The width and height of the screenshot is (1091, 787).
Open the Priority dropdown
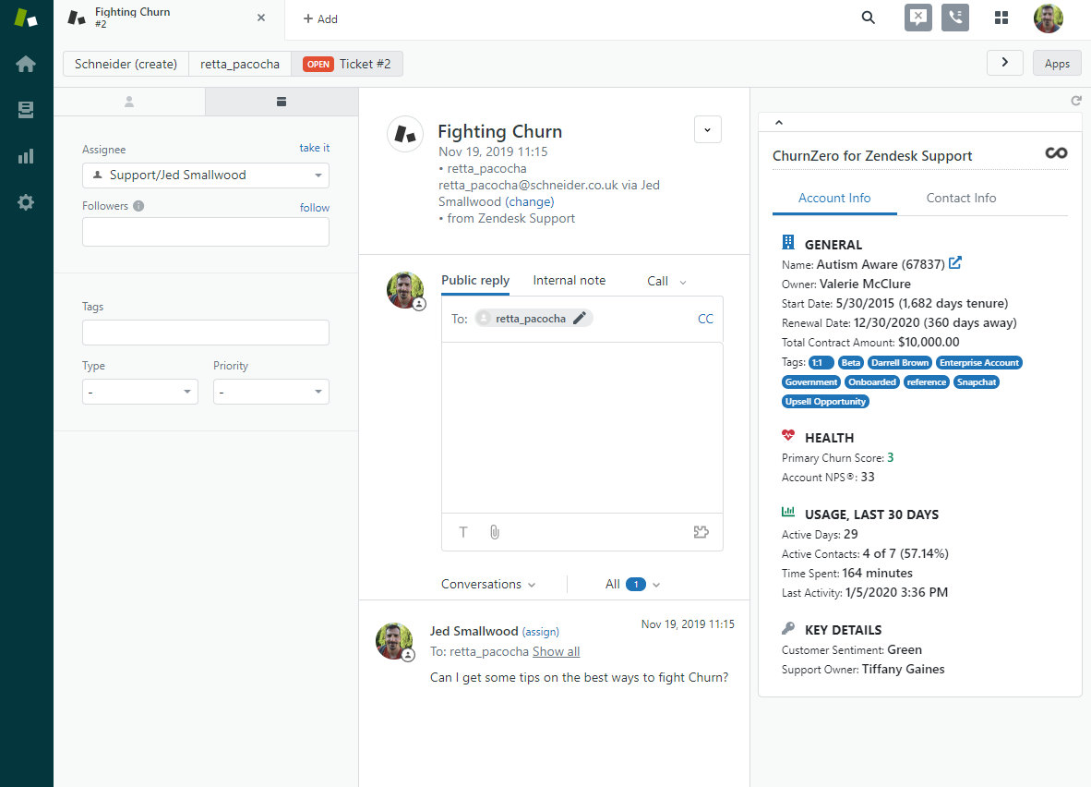click(270, 392)
